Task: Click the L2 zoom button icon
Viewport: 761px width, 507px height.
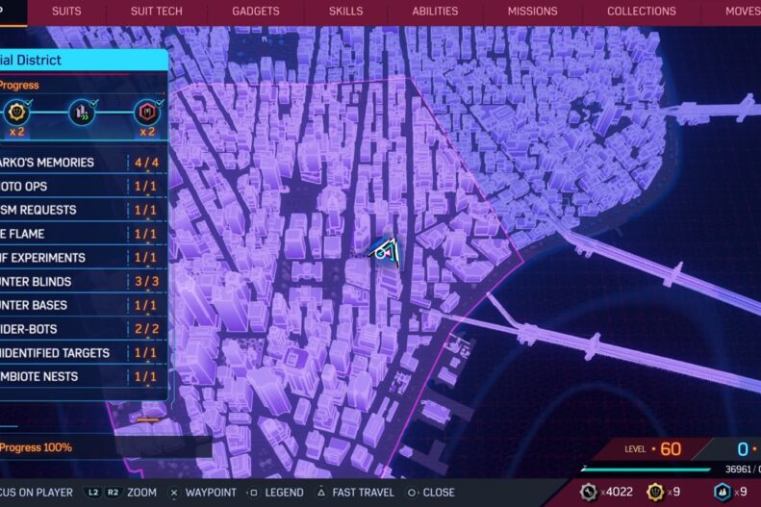Action: pyautogui.click(x=92, y=493)
